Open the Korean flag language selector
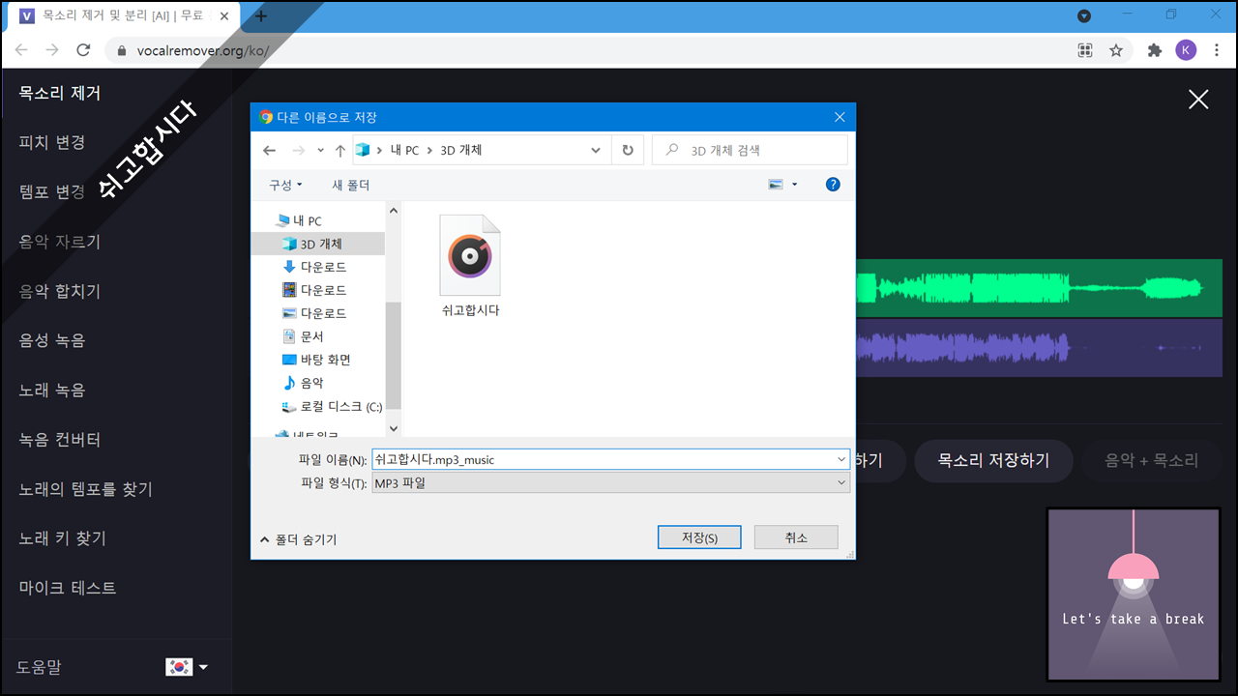1238x696 pixels. tap(187, 667)
